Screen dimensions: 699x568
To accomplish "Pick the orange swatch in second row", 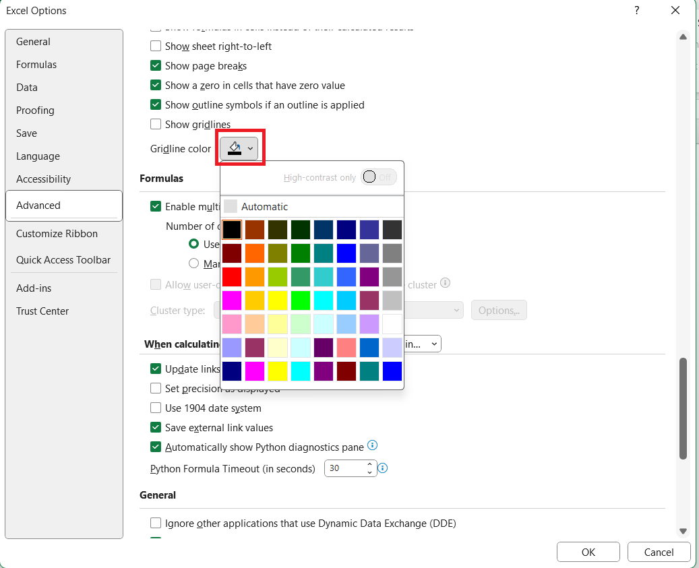I will [255, 253].
